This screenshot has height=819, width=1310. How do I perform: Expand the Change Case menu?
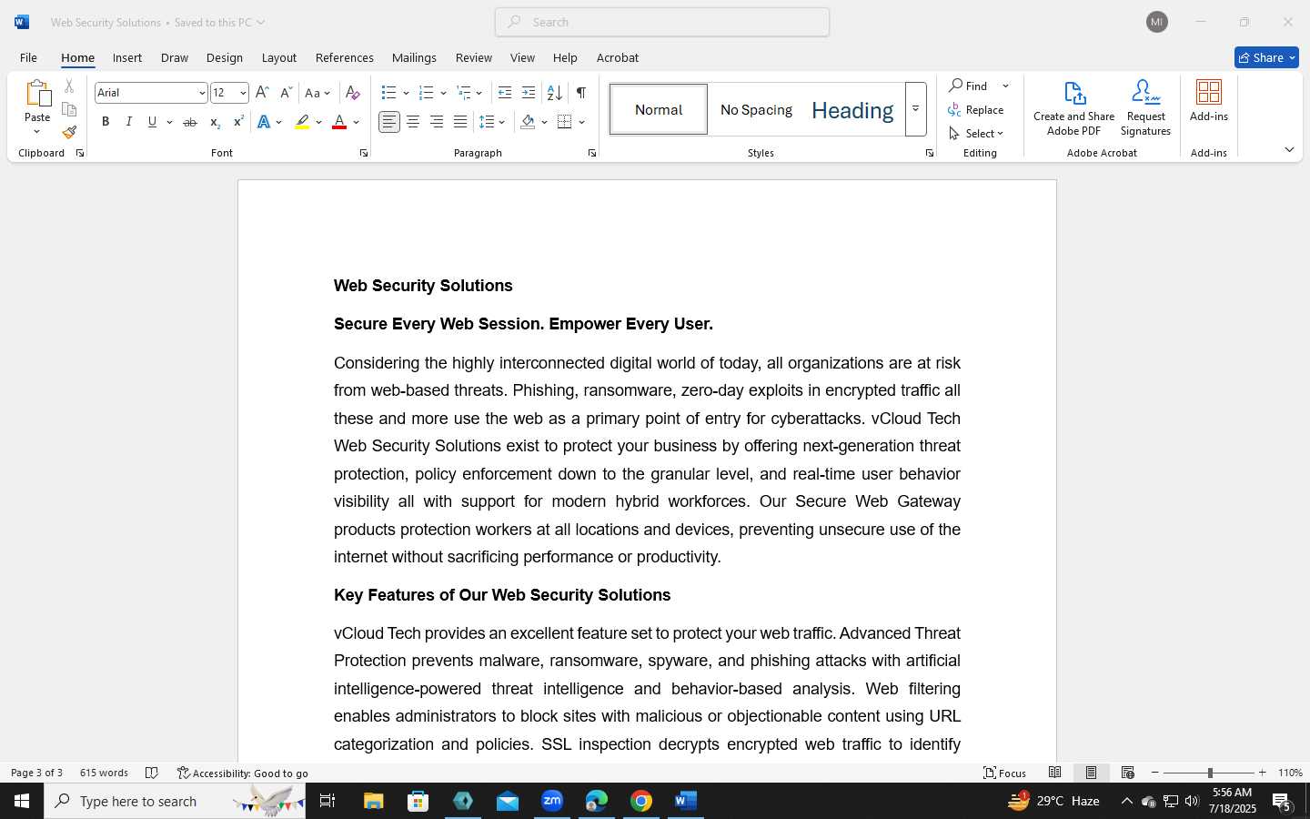pos(317,93)
